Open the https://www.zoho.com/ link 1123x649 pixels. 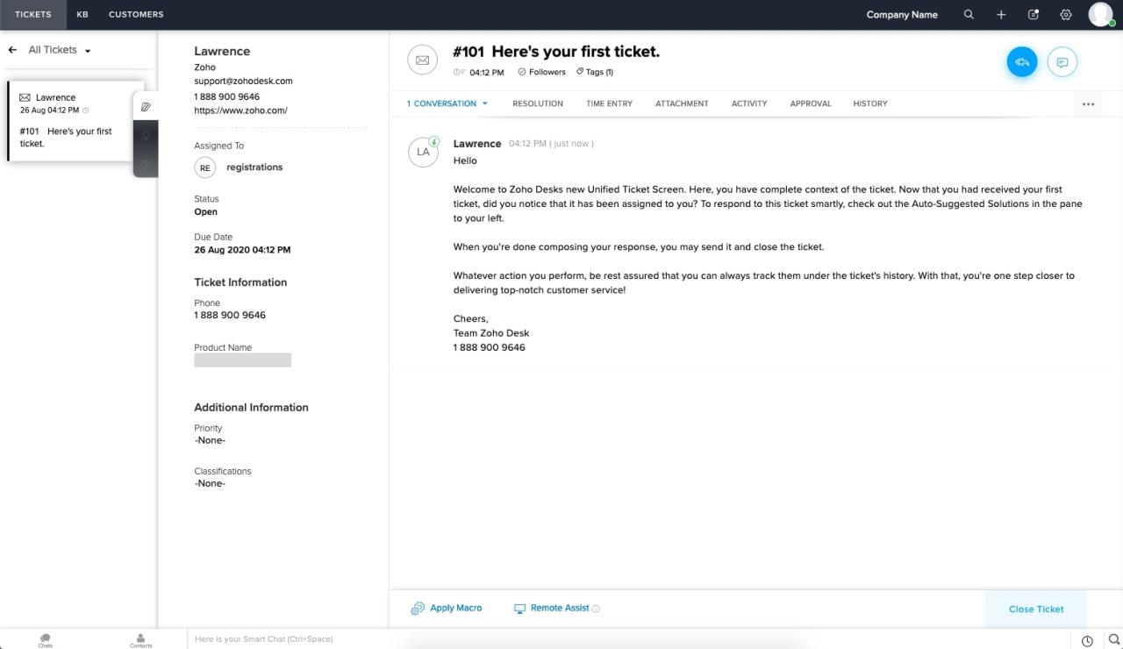pyautogui.click(x=240, y=111)
